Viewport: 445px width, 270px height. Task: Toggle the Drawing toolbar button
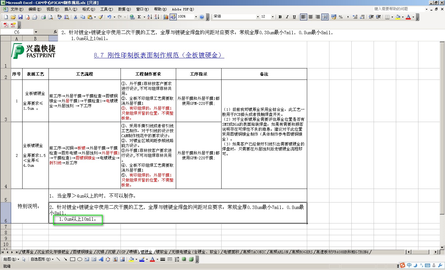(173, 17)
